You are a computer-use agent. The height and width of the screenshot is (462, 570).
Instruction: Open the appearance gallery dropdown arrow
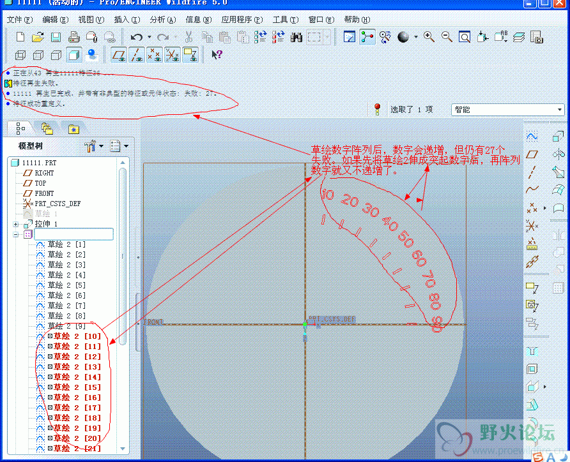[415, 37]
